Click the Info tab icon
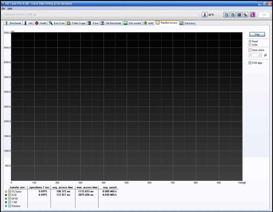Image resolution: width=273 pixels, height=212 pixels. coord(25,23)
